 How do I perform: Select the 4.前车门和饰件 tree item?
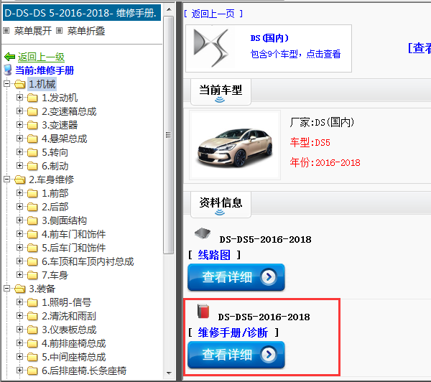coord(74,234)
